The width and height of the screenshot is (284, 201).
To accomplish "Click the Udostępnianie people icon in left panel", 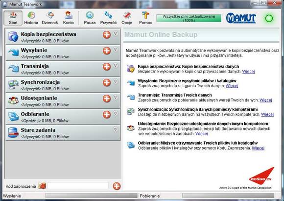I will [x=13, y=100].
